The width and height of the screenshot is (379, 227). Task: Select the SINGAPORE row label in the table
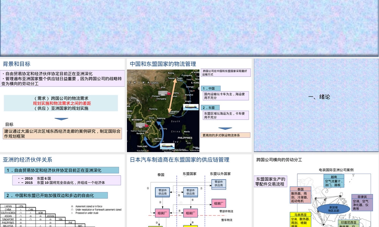pos(8,219)
